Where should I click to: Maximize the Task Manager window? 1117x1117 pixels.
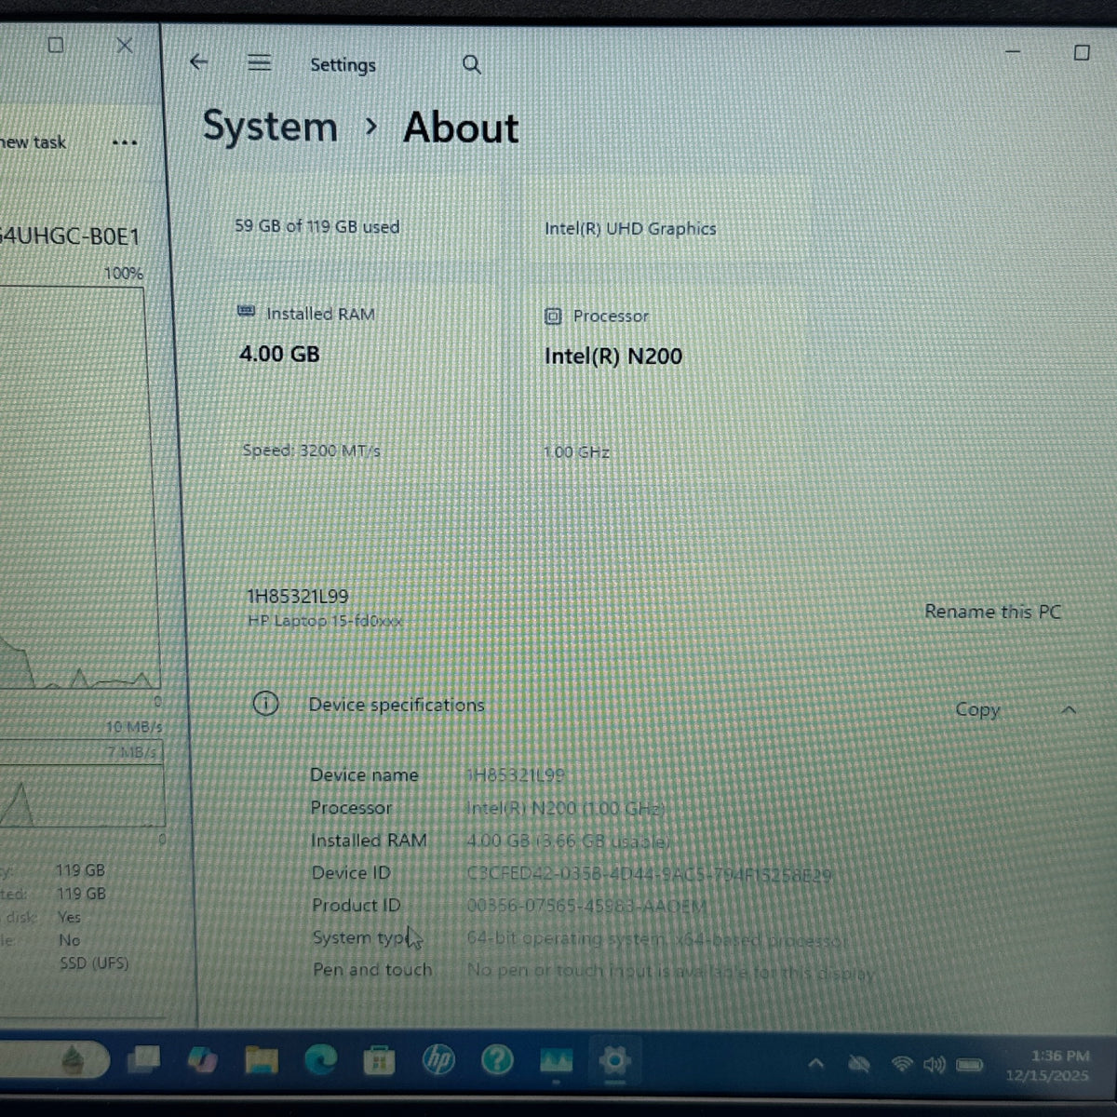(56, 45)
